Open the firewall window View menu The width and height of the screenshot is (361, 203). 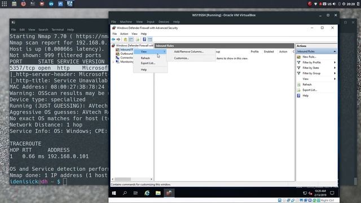coord(134,34)
